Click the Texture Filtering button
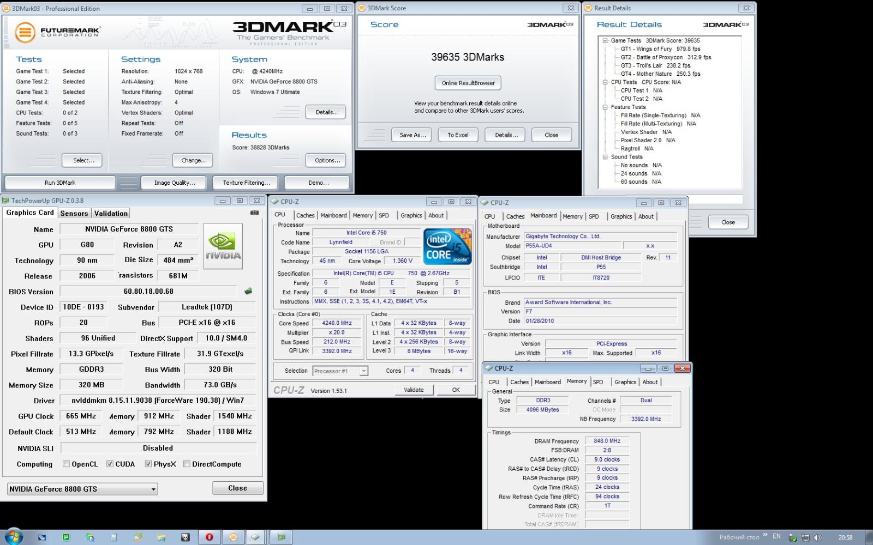 (246, 183)
